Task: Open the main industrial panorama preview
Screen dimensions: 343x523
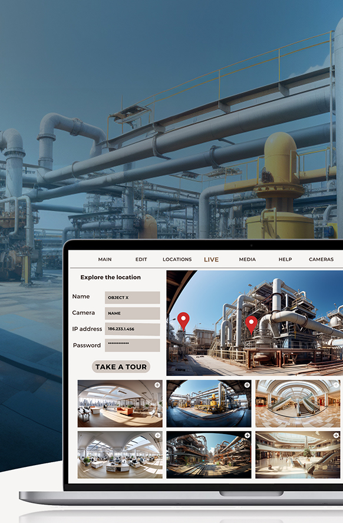Action: [255, 323]
